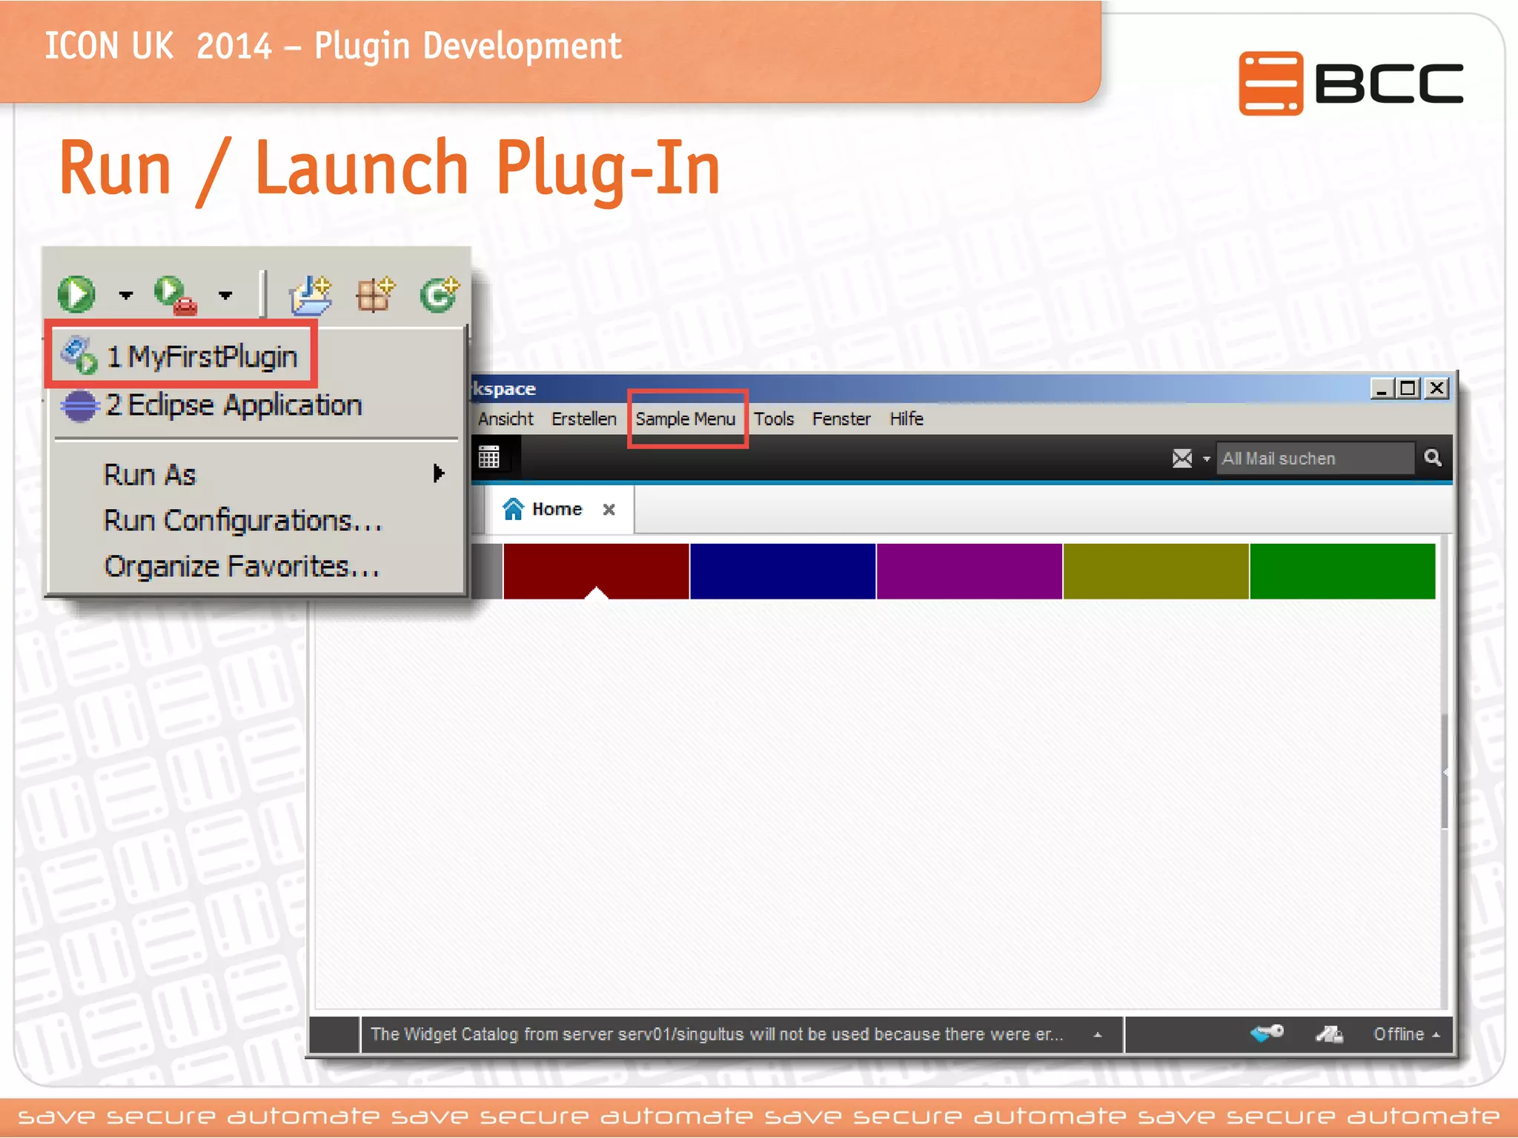Click the All Mail suchen search field
This screenshot has width=1518, height=1138.
(1315, 459)
